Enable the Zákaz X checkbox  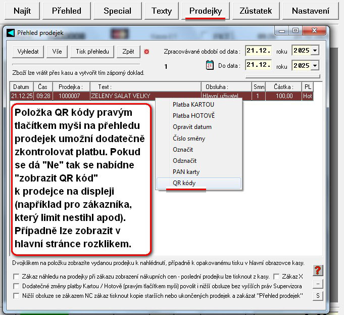pos(276,277)
